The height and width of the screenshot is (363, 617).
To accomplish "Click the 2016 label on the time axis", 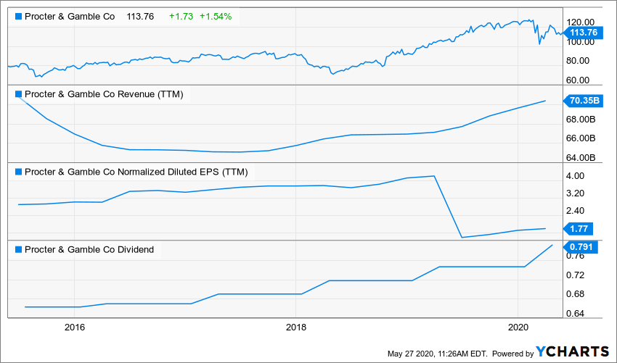I will (74, 327).
